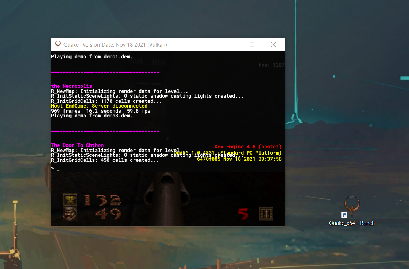Click 'the Necropolis' level name line
The width and height of the screenshot is (409, 269).
pyautogui.click(x=72, y=86)
